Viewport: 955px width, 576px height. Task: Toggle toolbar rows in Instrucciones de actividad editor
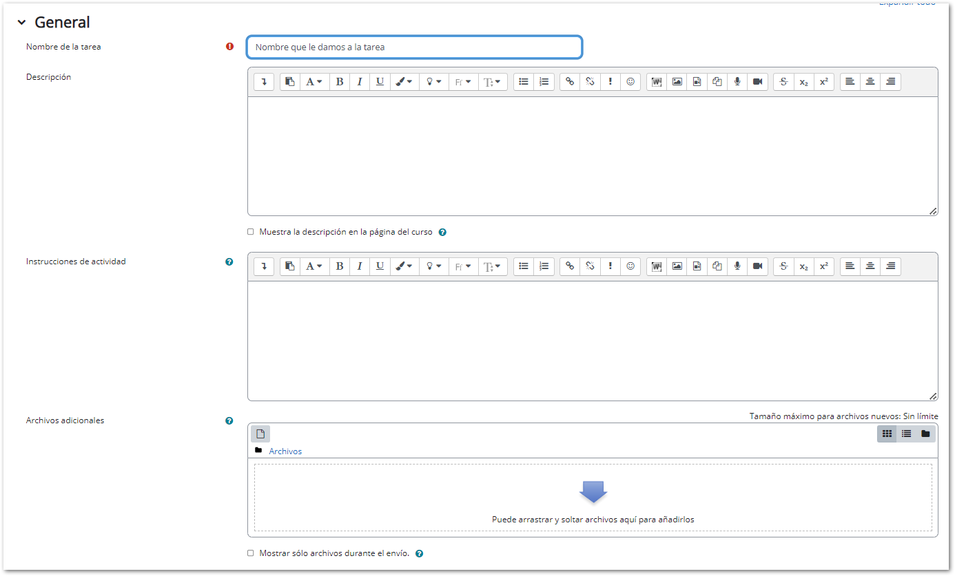[x=264, y=266]
